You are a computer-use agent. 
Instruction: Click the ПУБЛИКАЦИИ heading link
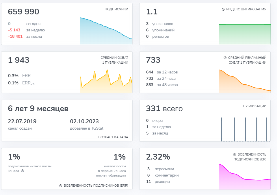(x=254, y=106)
